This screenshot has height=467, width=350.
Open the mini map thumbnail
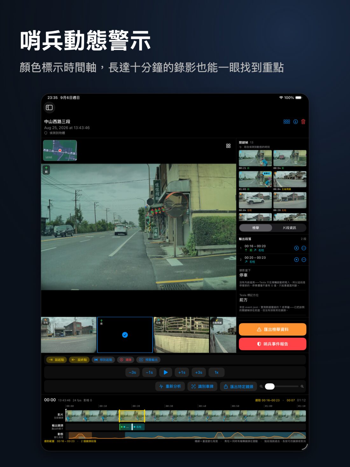pyautogui.click(x=60, y=150)
